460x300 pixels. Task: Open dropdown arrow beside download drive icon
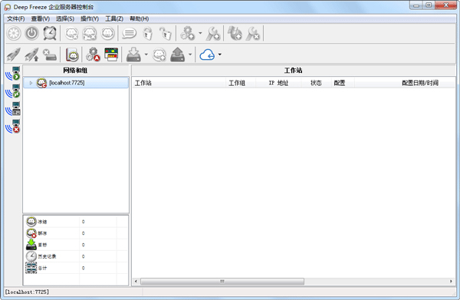pos(146,54)
